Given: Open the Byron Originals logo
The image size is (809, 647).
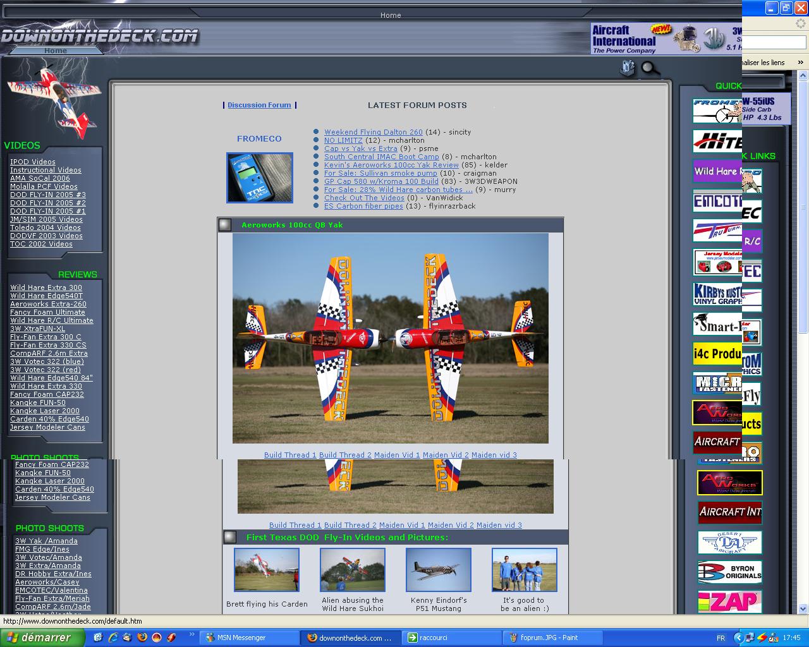Looking at the screenshot, I should 730,572.
